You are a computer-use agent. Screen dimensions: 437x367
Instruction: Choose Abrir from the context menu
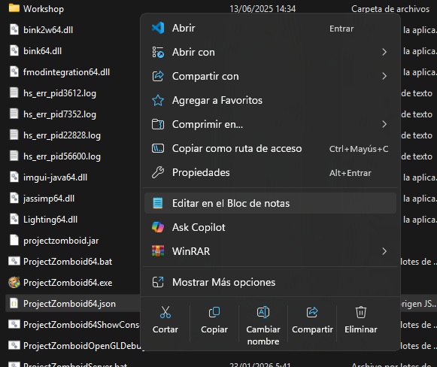point(270,28)
